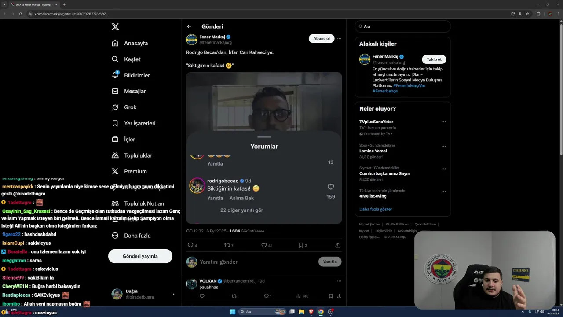Open Grok from the sidebar
Viewport: 563px width, 317px height.
coord(124,107)
